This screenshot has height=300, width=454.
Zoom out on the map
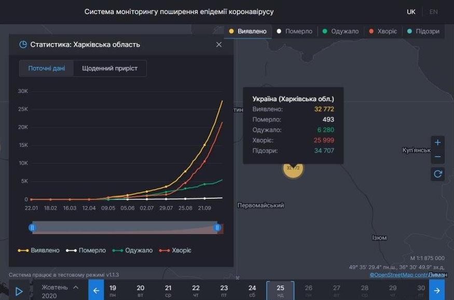click(x=437, y=156)
